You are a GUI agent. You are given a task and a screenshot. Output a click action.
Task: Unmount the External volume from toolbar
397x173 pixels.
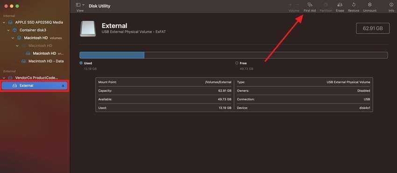click(x=369, y=7)
